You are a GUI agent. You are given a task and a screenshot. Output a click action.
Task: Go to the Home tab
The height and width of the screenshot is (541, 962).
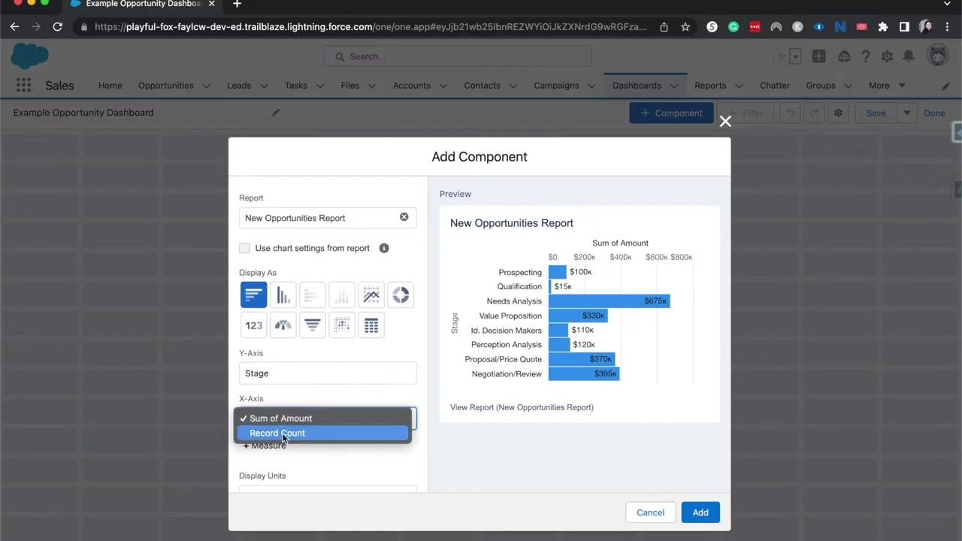click(x=110, y=86)
